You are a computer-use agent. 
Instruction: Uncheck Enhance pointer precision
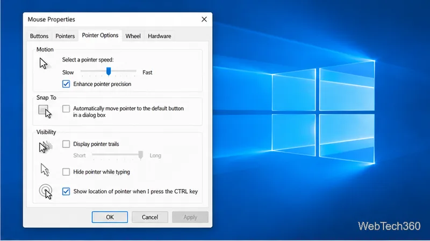tap(66, 84)
